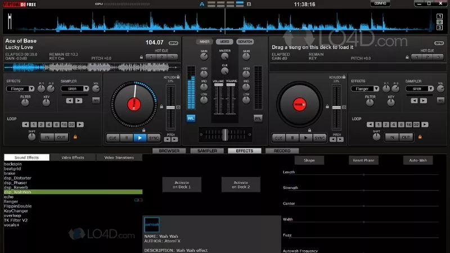Select waveform zoom level 1
The height and width of the screenshot is (253, 450).
(x=439, y=16)
